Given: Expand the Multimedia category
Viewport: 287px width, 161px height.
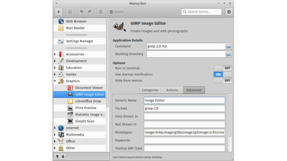Looking at the screenshot, I should 55,135.
